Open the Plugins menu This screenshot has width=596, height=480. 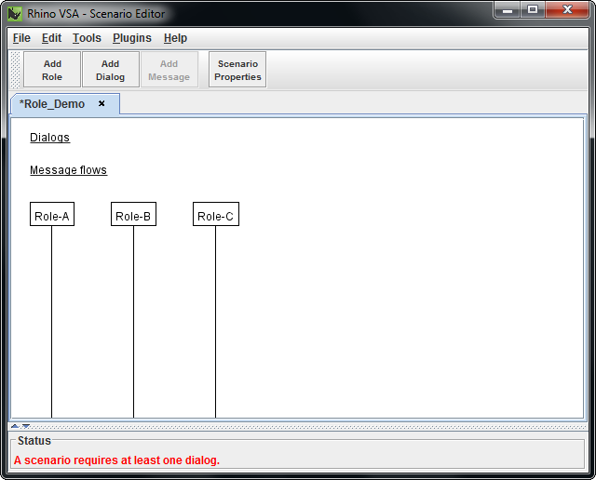click(x=132, y=38)
